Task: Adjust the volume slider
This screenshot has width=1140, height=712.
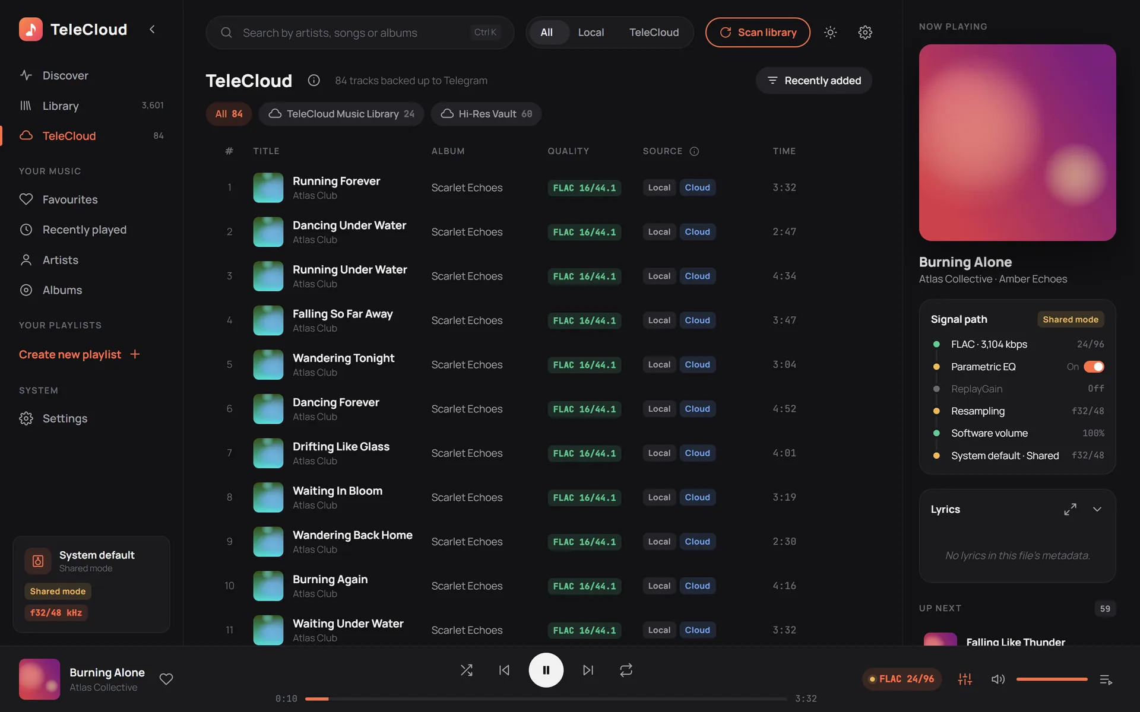Action: click(1052, 679)
